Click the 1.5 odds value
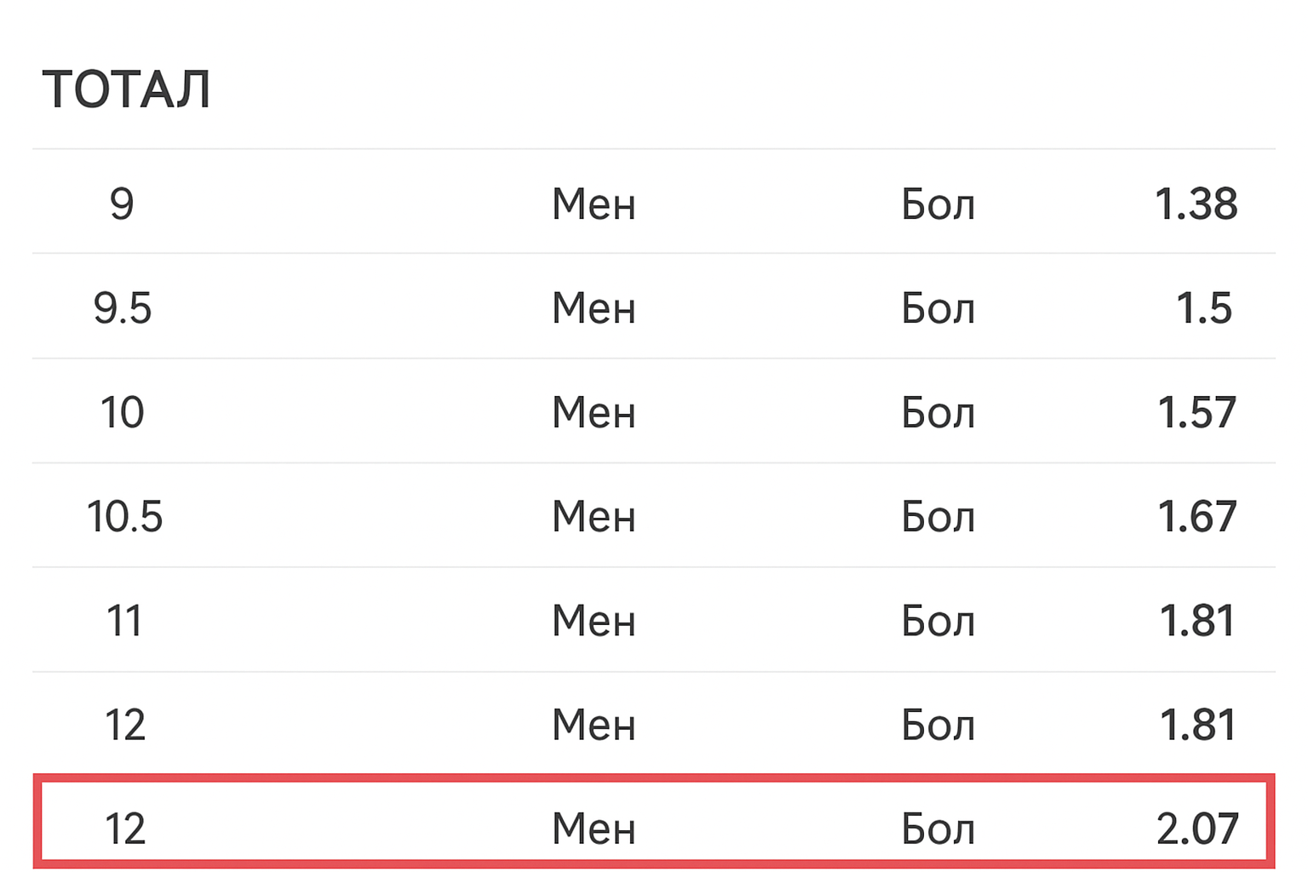 [1203, 308]
